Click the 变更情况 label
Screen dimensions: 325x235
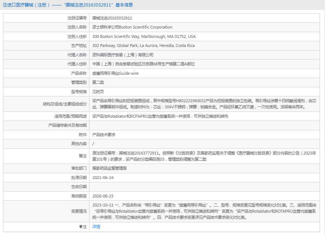click(79, 211)
